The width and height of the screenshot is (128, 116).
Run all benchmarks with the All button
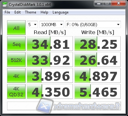click(x=16, y=28)
